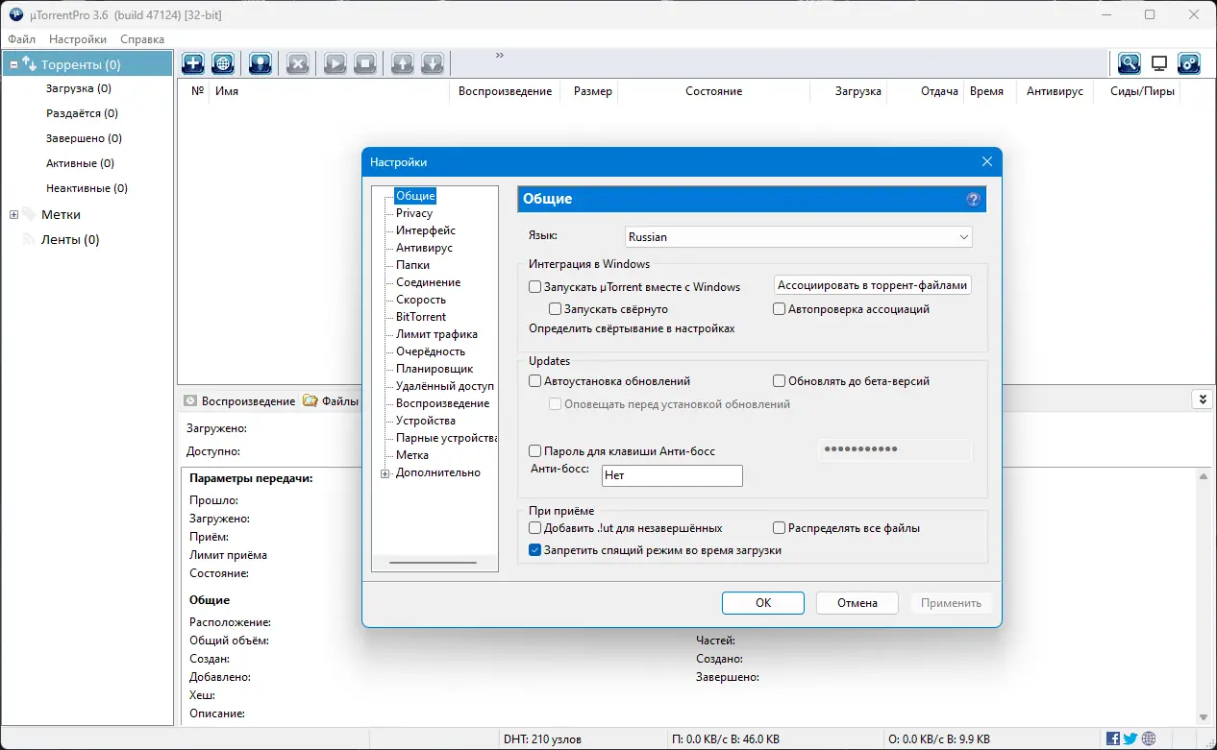Open the Язык Russian dropdown
Screen dimensions: 1217x750
798,236
